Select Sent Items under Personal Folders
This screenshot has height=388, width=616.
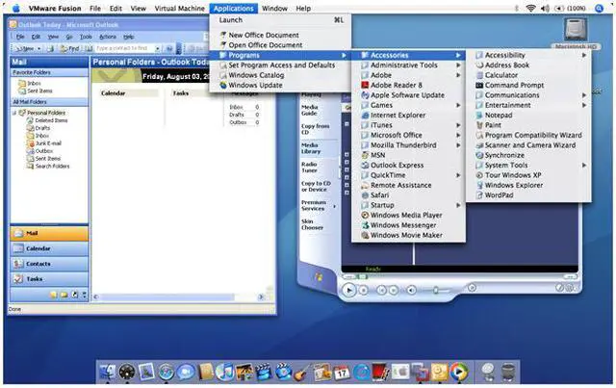43,159
